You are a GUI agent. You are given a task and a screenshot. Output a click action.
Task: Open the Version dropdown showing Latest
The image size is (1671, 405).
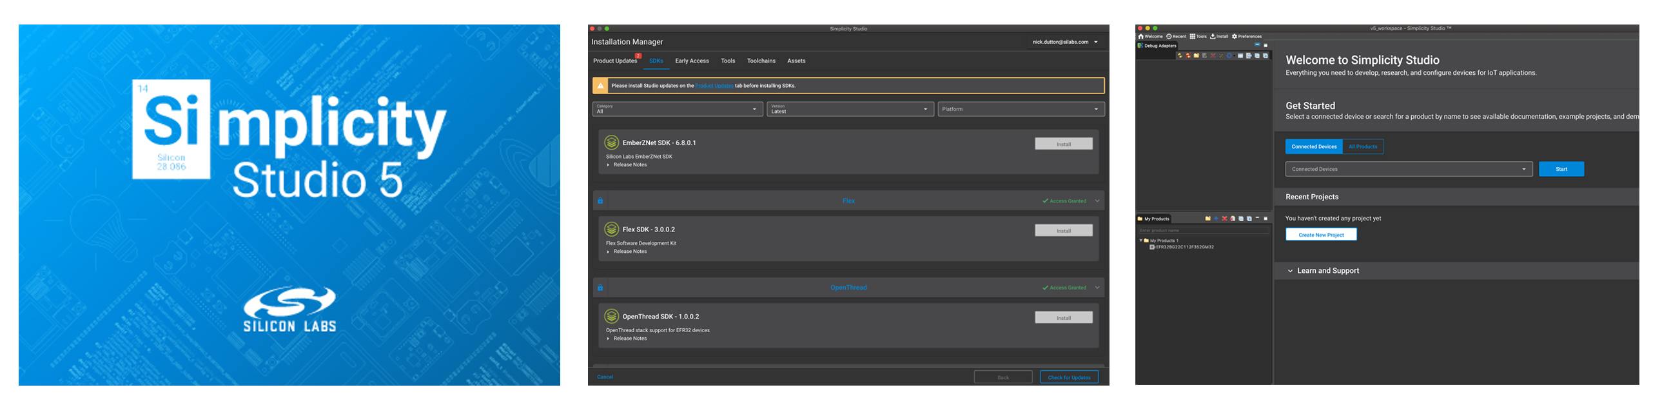(x=849, y=109)
